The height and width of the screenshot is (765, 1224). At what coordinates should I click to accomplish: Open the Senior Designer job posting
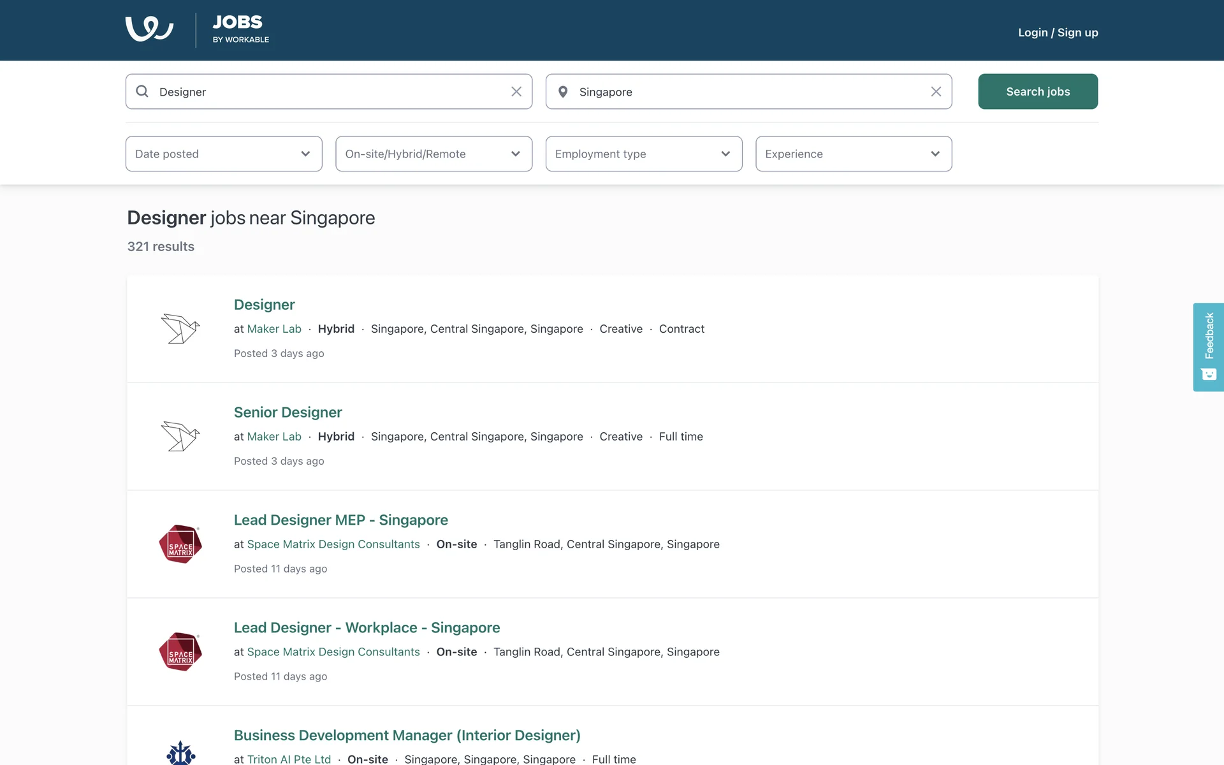click(288, 412)
